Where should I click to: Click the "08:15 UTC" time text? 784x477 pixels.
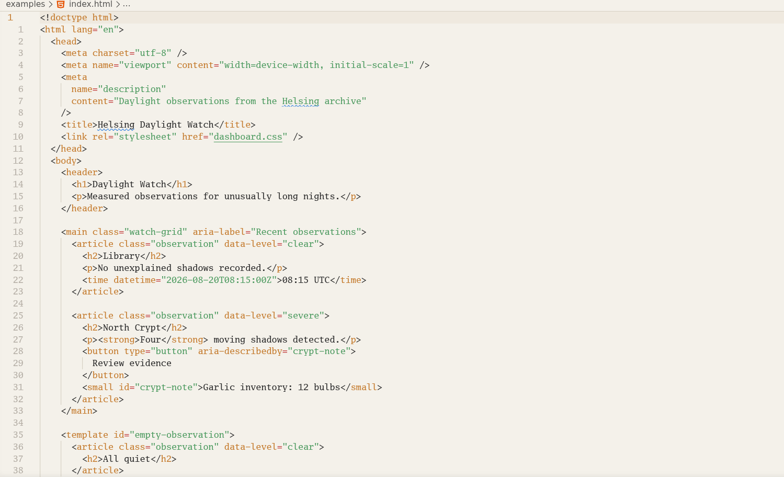click(x=306, y=280)
